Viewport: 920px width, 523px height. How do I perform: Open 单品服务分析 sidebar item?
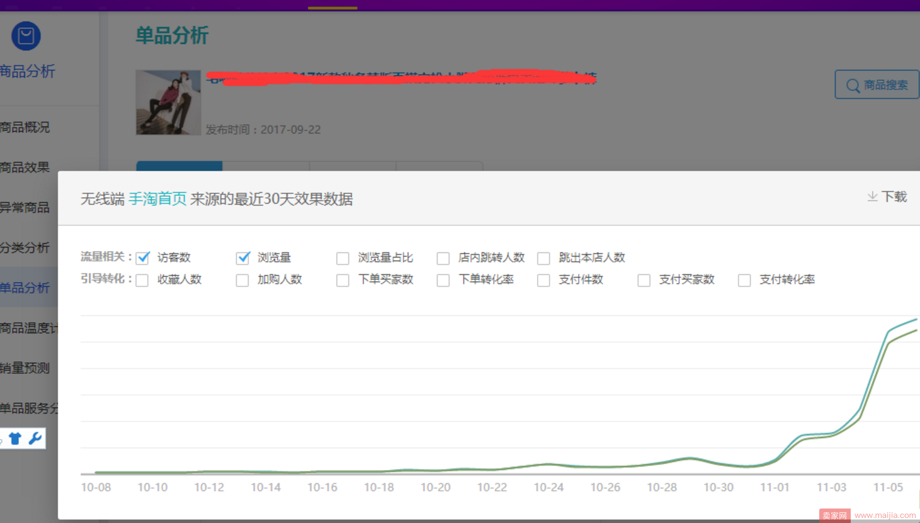[x=29, y=408]
